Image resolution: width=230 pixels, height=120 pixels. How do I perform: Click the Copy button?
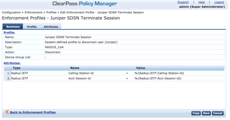click(196, 113)
